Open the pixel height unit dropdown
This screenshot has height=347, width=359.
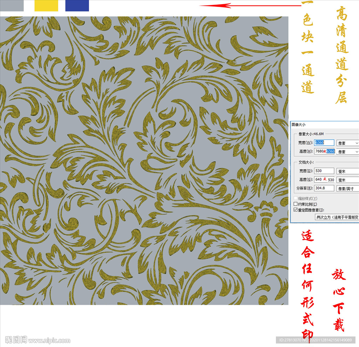point(347,152)
